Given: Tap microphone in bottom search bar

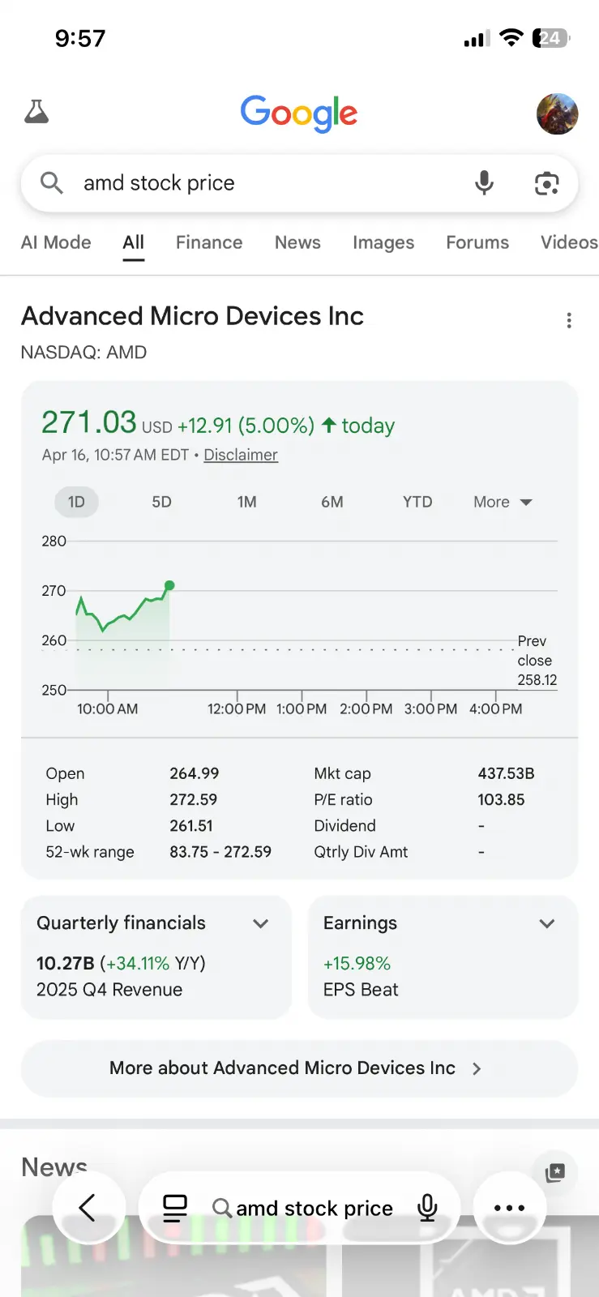Looking at the screenshot, I should [427, 1209].
